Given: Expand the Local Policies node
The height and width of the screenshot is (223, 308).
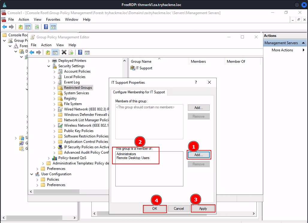Looking at the screenshot, I should click(x=55, y=77).
